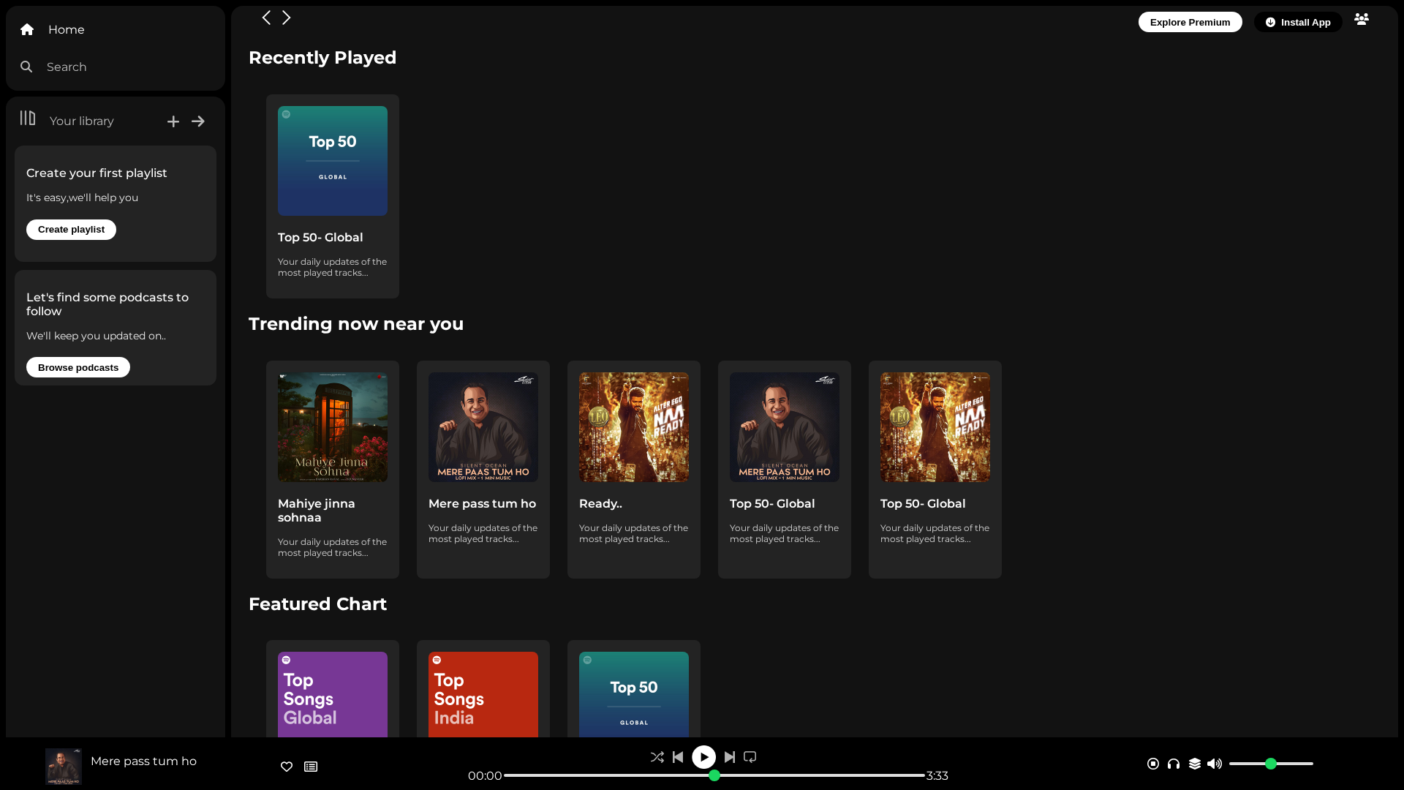Open Top Songs India chart
This screenshot has height=790, width=1404.
click(483, 689)
